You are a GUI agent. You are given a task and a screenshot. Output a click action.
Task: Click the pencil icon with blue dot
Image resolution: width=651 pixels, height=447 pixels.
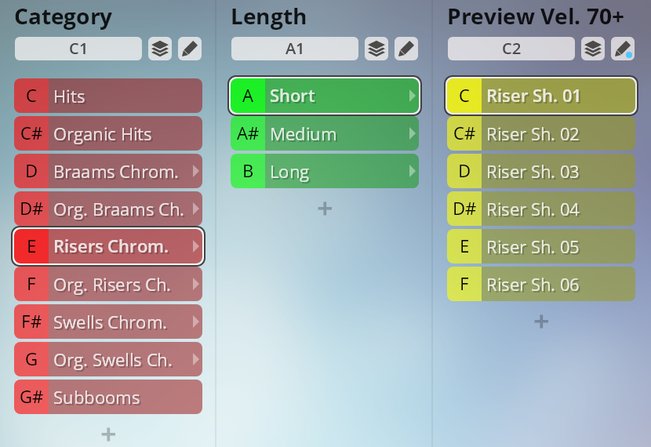(x=623, y=49)
